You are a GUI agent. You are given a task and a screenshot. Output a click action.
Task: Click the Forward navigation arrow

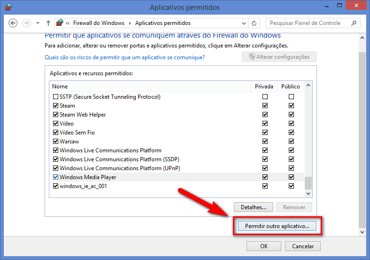pos(26,23)
